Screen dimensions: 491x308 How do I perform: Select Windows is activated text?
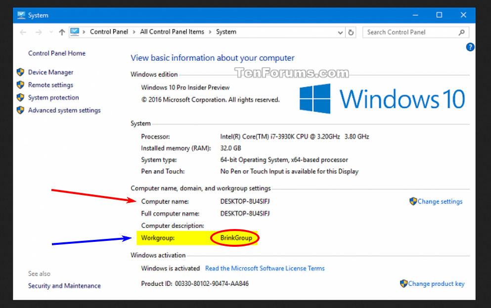[x=171, y=269]
